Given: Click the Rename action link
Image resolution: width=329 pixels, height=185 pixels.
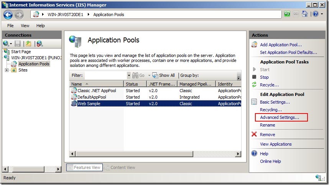Looking at the screenshot, I should point(268,125).
